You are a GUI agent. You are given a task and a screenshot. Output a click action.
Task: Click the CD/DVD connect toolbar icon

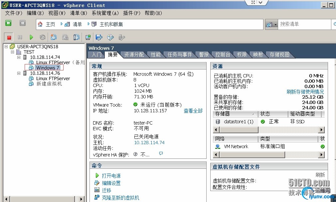coord(110,38)
